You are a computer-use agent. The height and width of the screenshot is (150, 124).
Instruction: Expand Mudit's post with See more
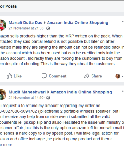coord(6,145)
